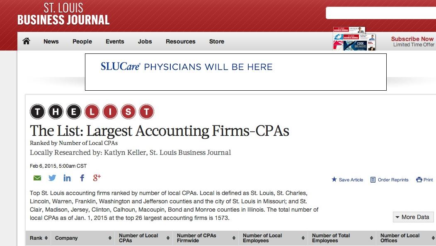Screen dimensions: 436x246
Task: Share the article on Facebook
Action: click(x=82, y=178)
